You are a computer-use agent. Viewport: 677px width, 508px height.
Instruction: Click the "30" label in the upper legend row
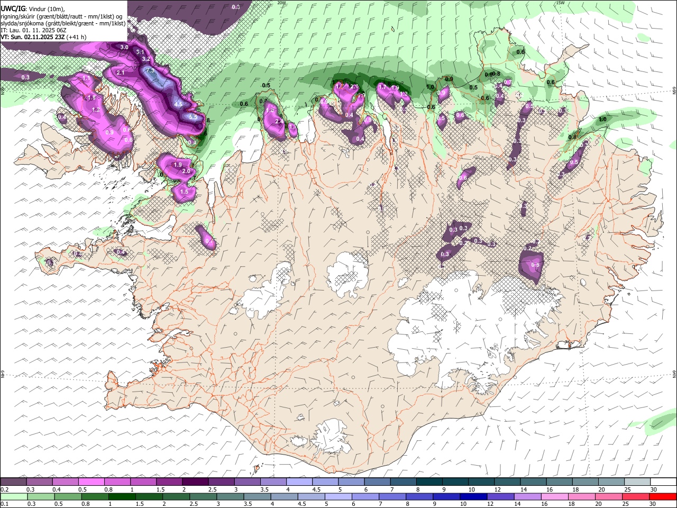coord(653,489)
